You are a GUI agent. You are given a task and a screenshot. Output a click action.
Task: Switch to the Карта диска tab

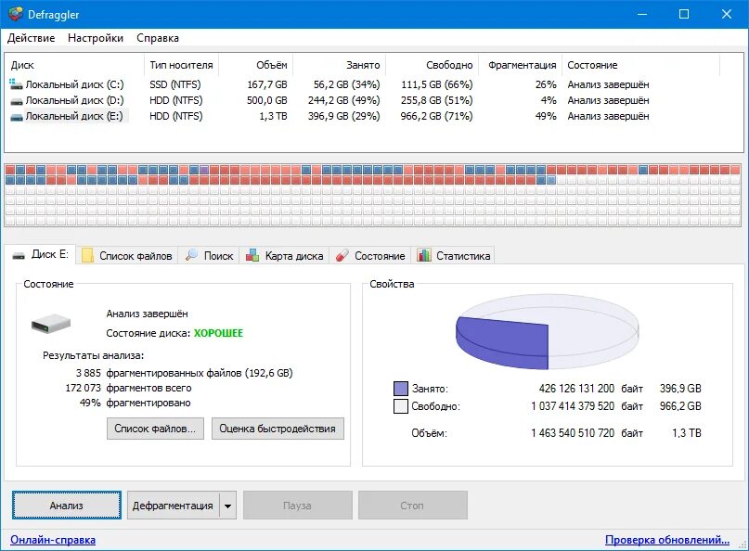tap(285, 255)
